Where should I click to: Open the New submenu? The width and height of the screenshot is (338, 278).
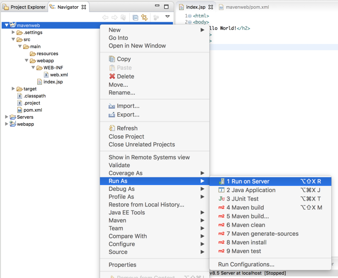(155, 30)
